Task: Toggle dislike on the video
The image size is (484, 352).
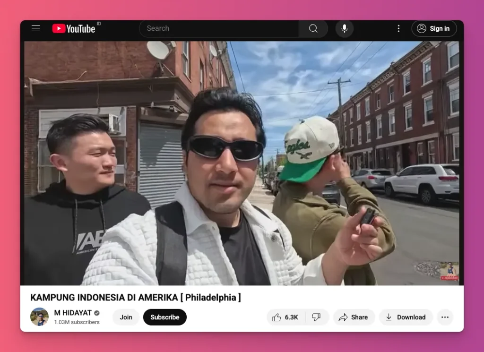Action: pos(317,317)
